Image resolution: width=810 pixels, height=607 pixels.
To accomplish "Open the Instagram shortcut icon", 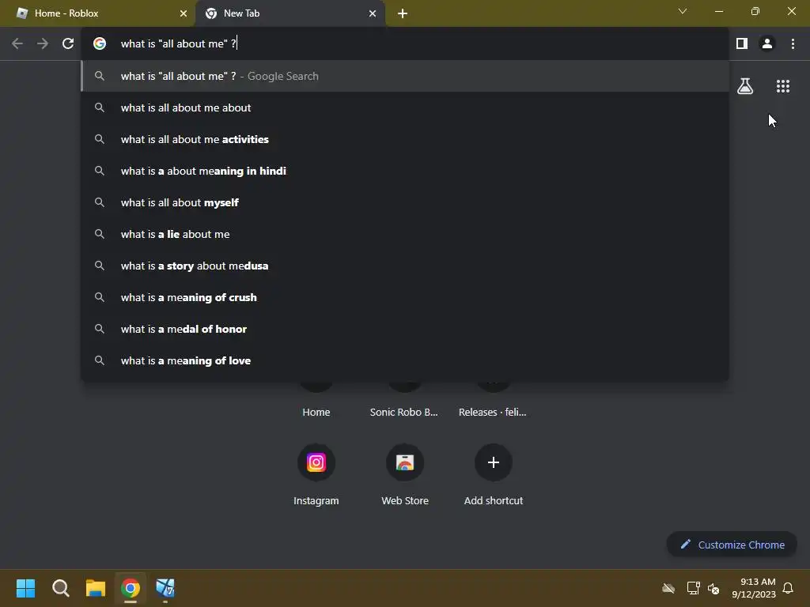I will click(316, 462).
